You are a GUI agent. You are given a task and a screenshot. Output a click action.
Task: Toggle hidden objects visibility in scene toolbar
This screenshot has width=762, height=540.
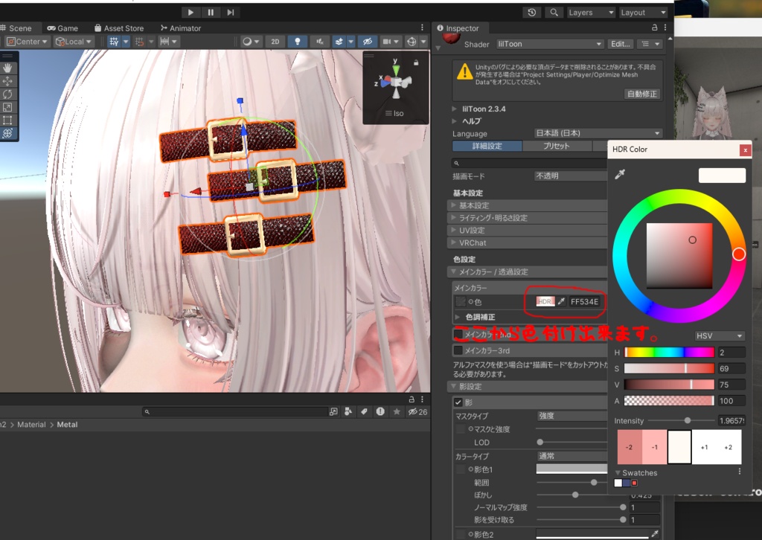(x=368, y=42)
